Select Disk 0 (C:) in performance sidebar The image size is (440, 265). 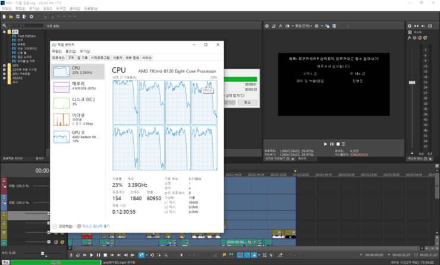(x=78, y=103)
